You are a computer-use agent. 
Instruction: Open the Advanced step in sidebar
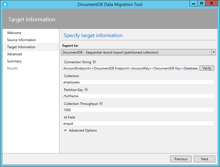point(14,54)
